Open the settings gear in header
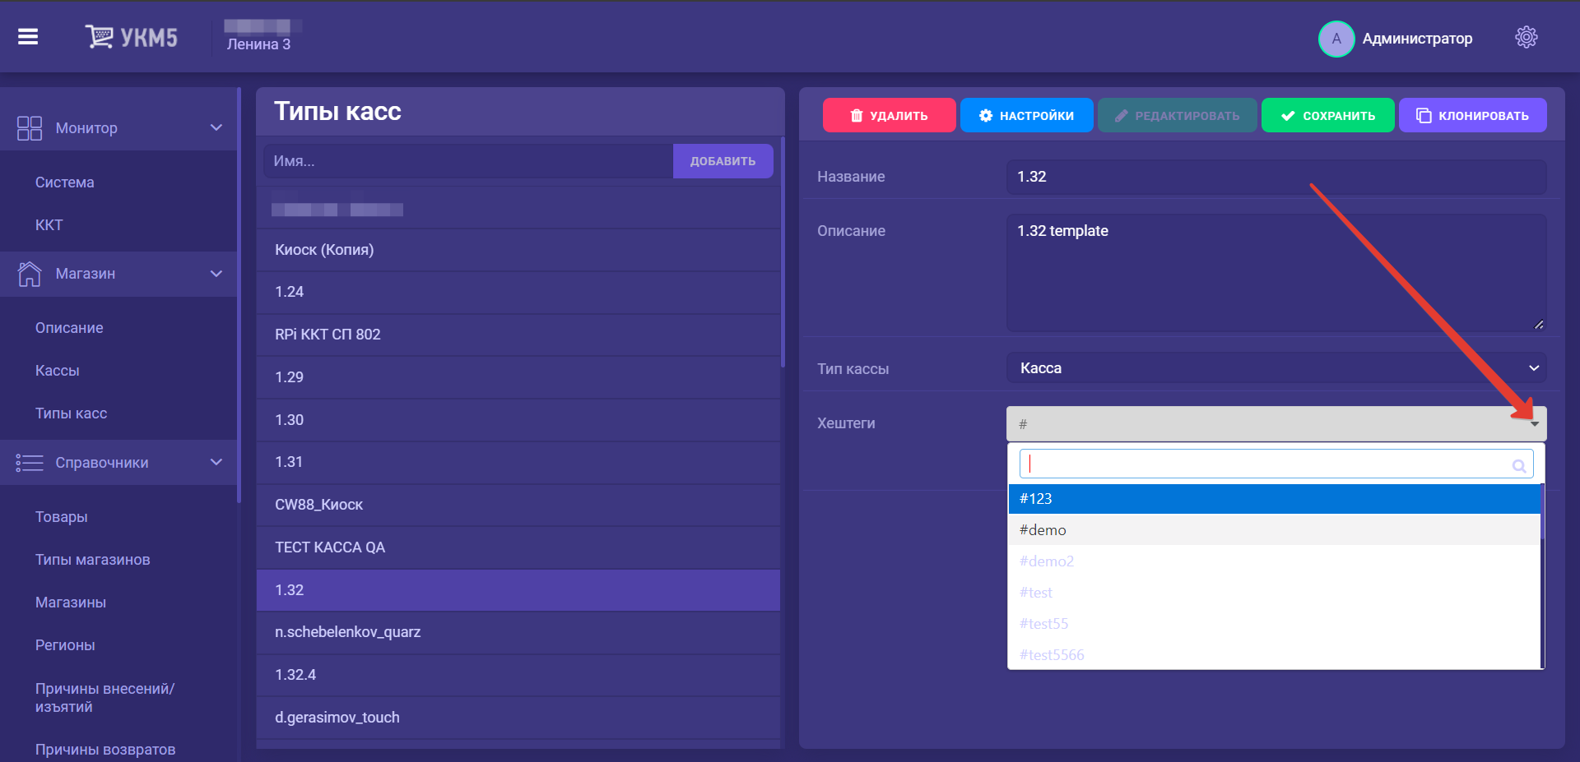The image size is (1580, 762). coord(1527,37)
